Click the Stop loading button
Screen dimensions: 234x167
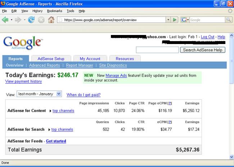pyautogui.click(x=41, y=20)
